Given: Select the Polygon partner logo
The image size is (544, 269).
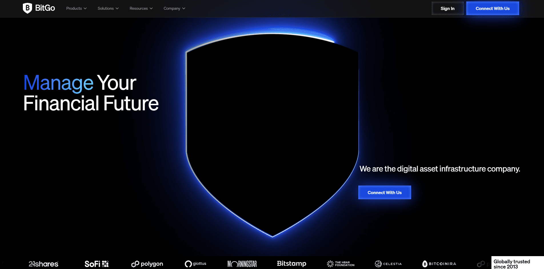Looking at the screenshot, I should [147, 264].
